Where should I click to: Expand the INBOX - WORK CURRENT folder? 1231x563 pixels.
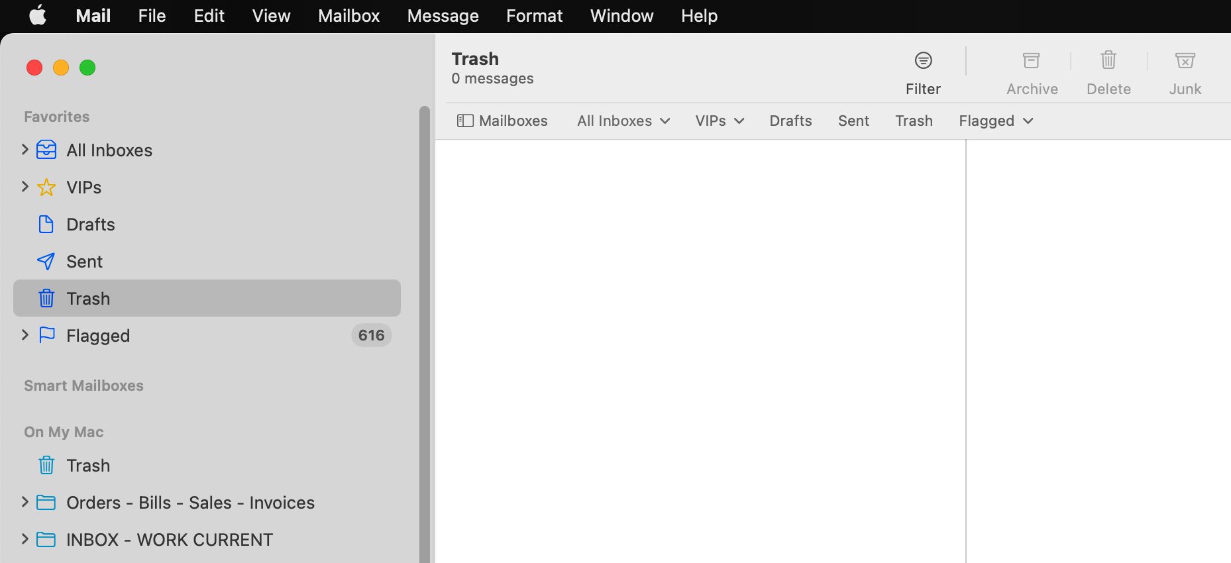(x=25, y=539)
